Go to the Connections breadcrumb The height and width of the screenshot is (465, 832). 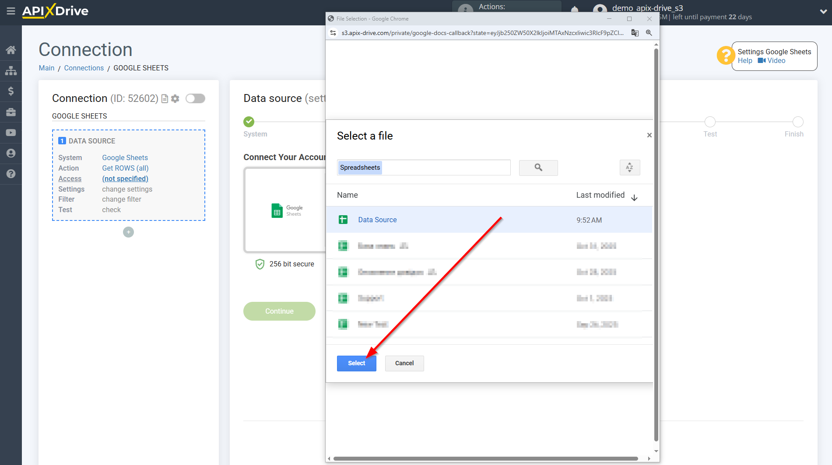tap(84, 68)
